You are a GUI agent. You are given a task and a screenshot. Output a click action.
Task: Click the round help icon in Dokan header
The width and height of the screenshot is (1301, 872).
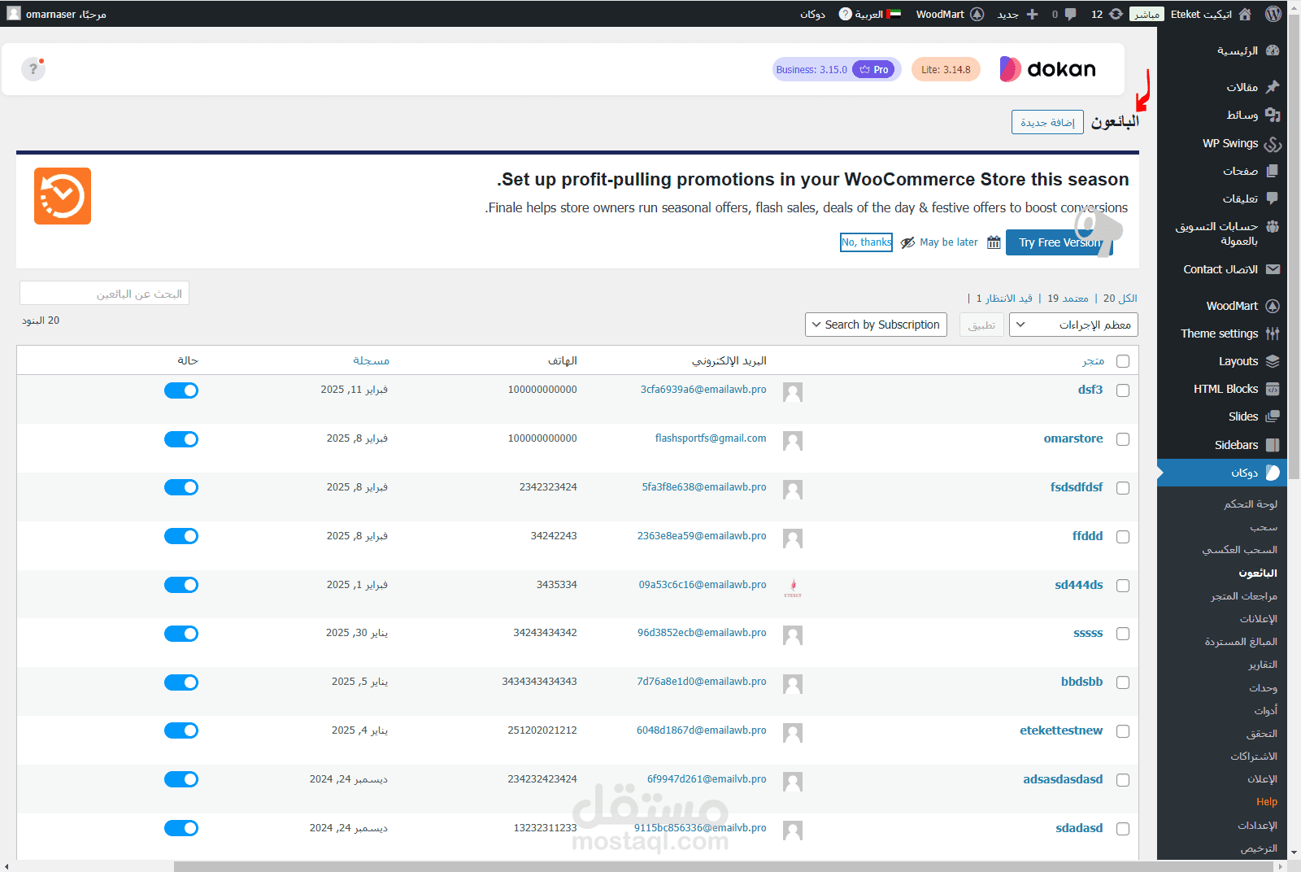tap(33, 69)
